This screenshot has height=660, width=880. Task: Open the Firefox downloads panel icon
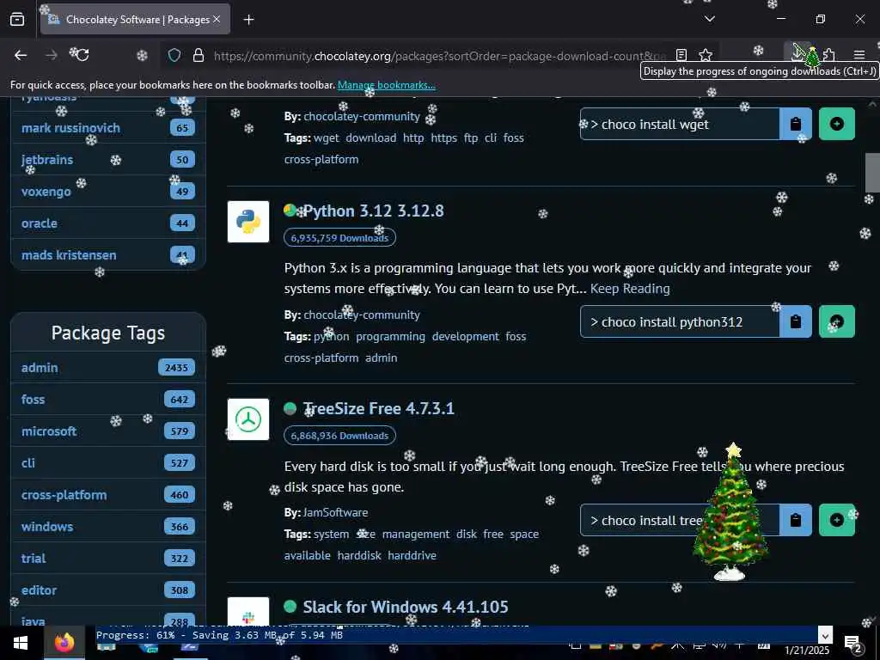797,54
